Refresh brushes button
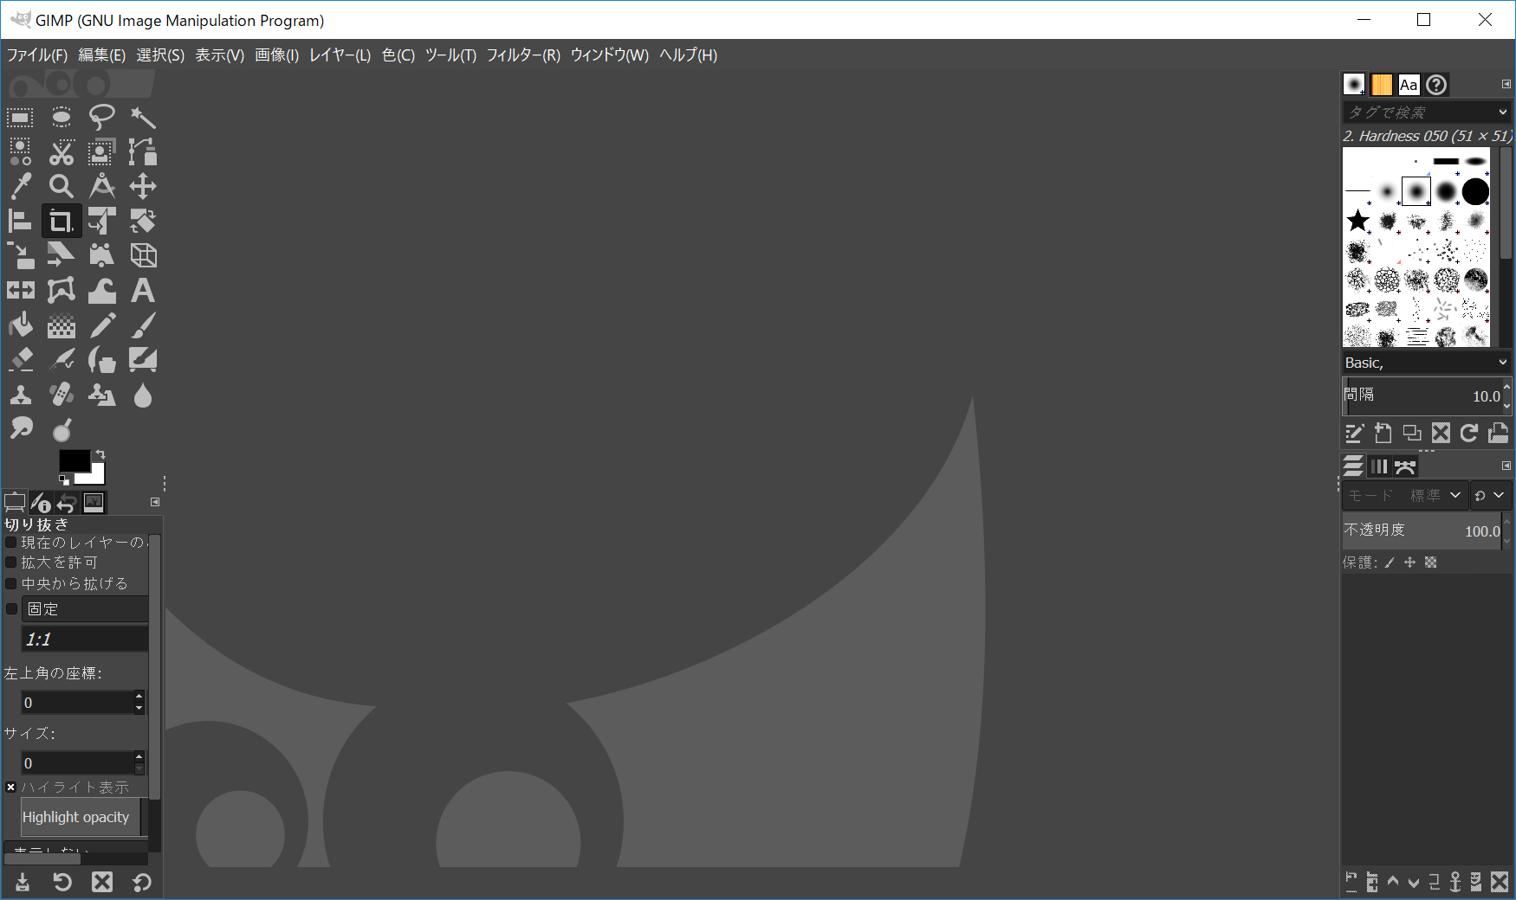 point(1469,433)
